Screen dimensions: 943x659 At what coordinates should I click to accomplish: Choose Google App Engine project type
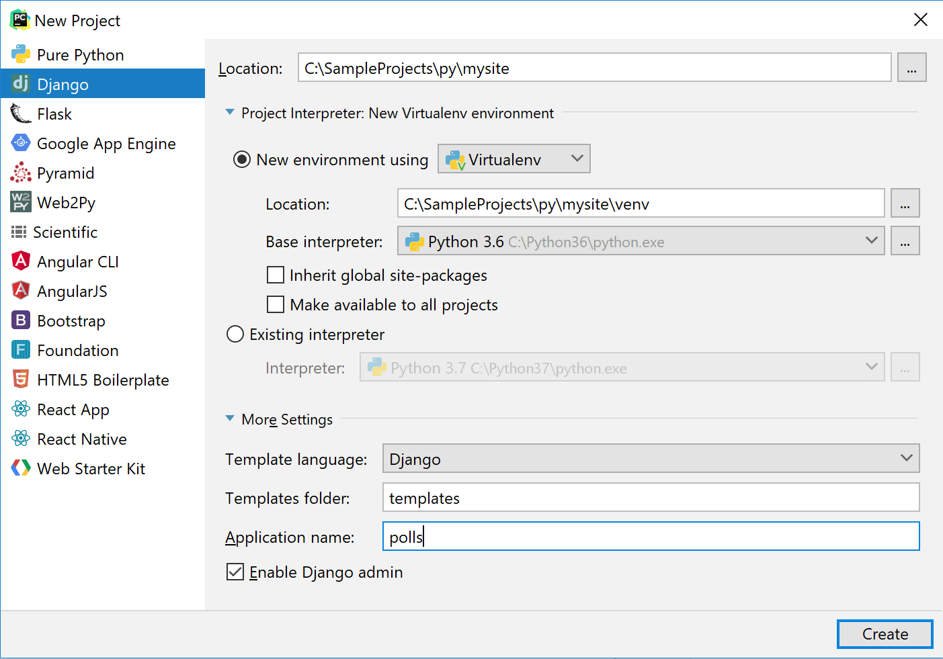pyautogui.click(x=103, y=143)
